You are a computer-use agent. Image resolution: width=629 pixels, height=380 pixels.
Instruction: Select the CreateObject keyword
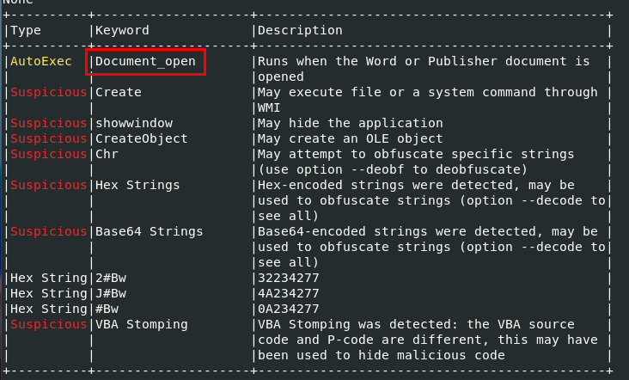tap(141, 139)
